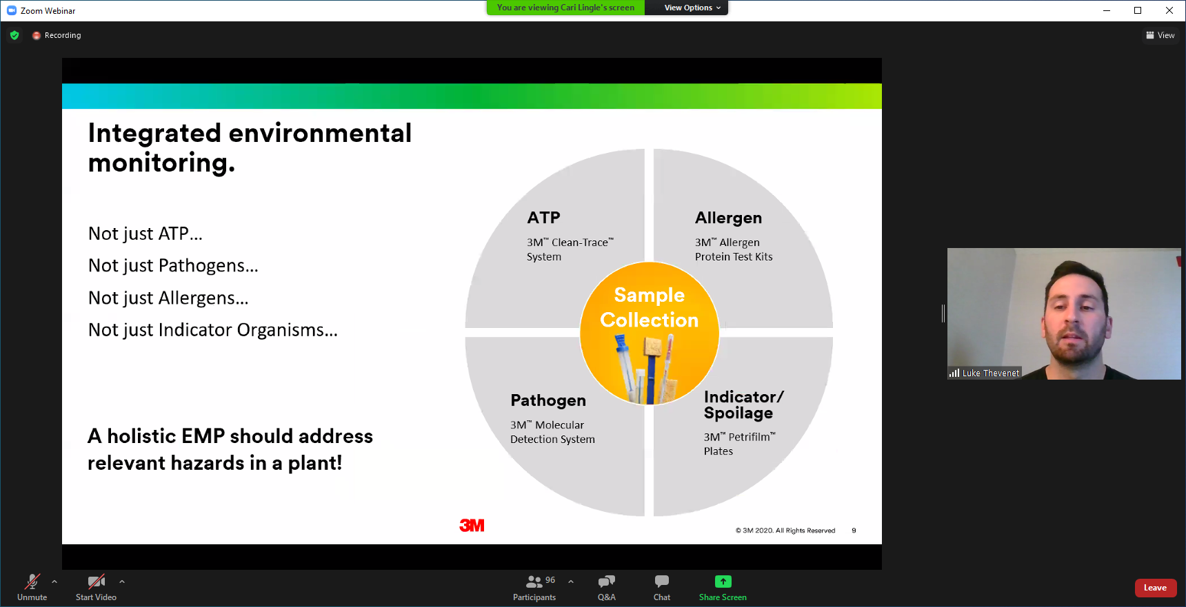
Task: Open the Chat panel
Action: (662, 588)
